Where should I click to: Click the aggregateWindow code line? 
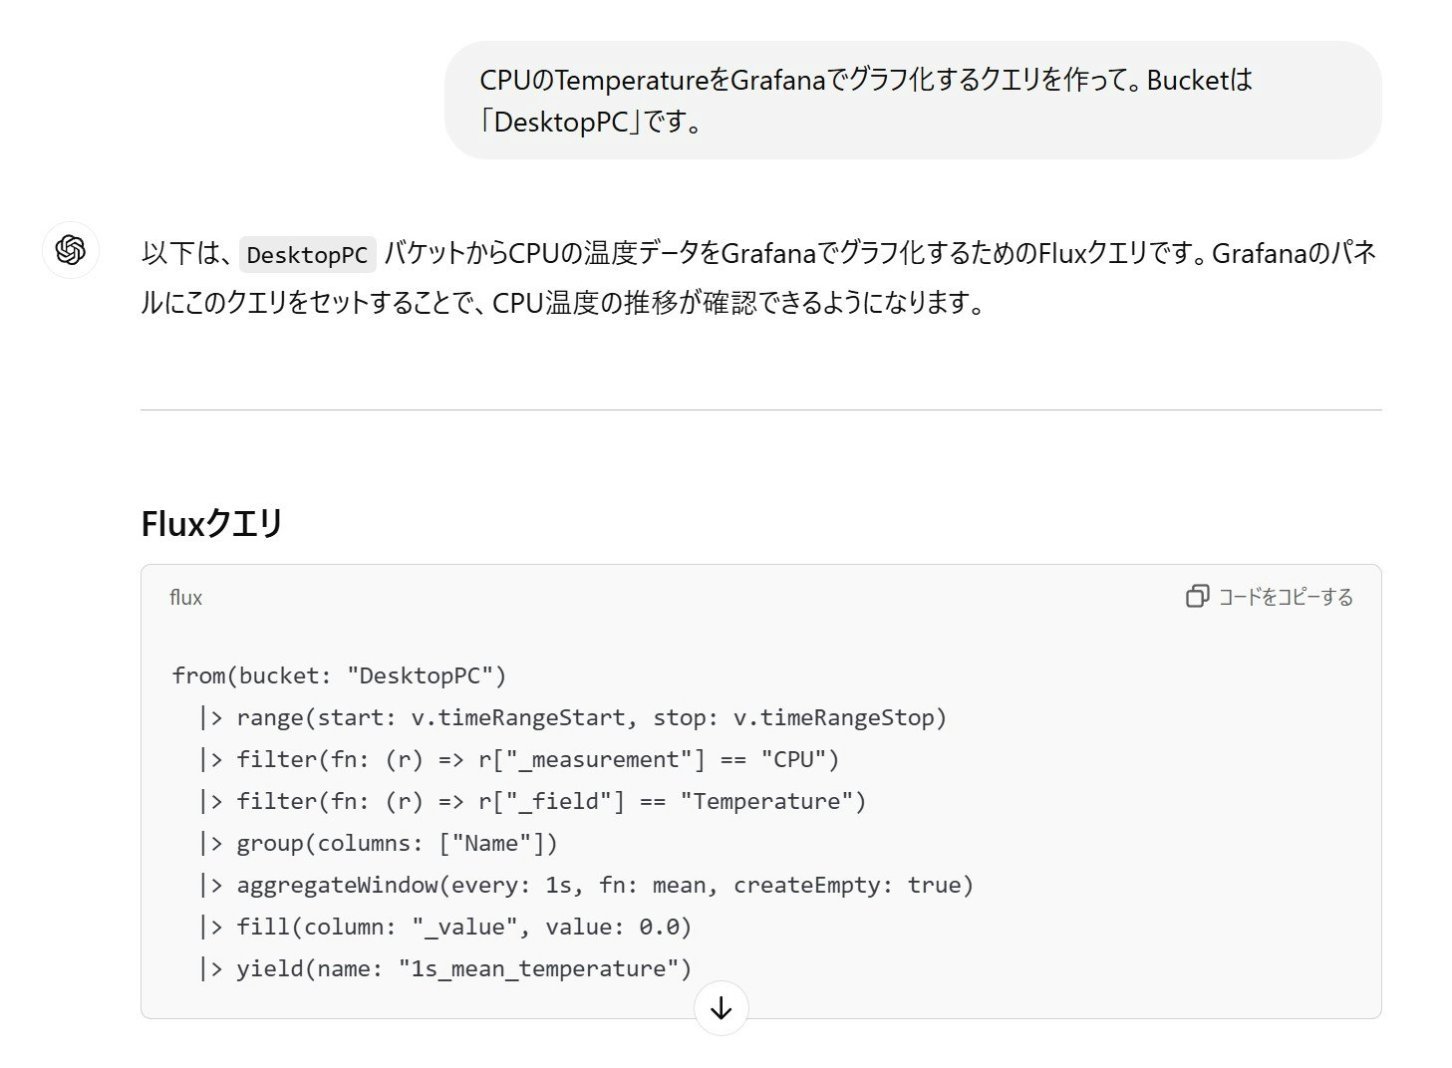click(585, 885)
